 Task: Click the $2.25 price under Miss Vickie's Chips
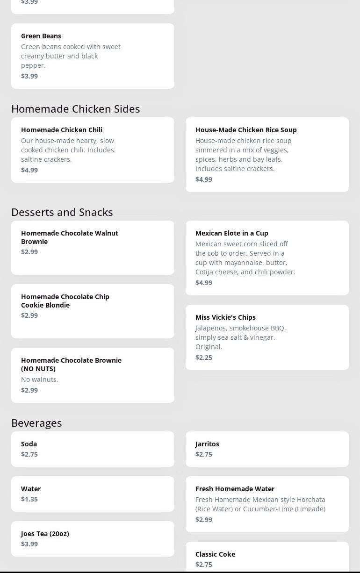click(204, 358)
